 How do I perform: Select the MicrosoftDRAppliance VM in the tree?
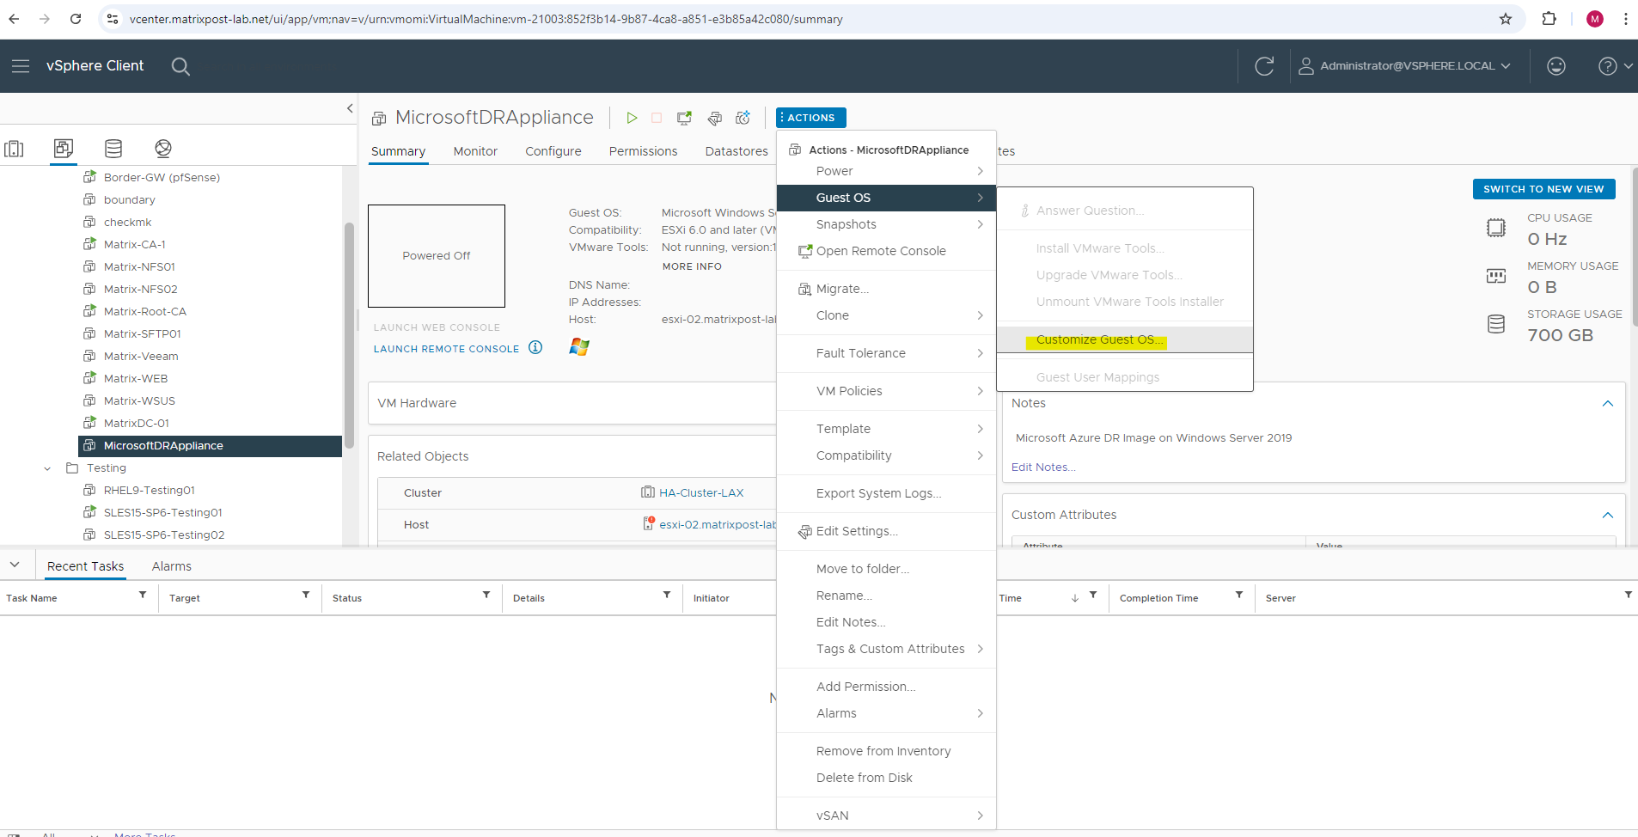pos(163,446)
